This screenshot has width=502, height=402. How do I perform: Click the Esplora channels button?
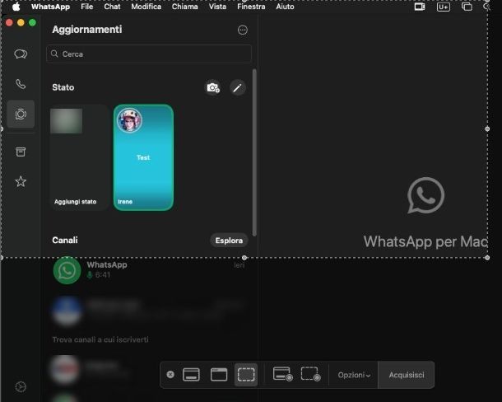click(x=229, y=241)
